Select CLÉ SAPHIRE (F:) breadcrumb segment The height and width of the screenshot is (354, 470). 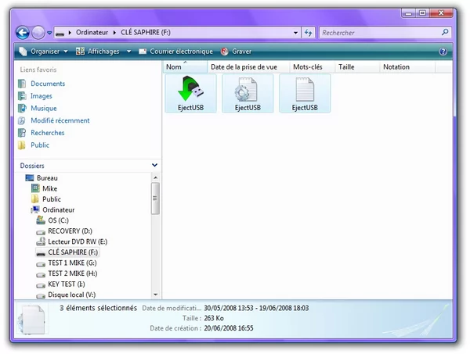pyautogui.click(x=146, y=32)
